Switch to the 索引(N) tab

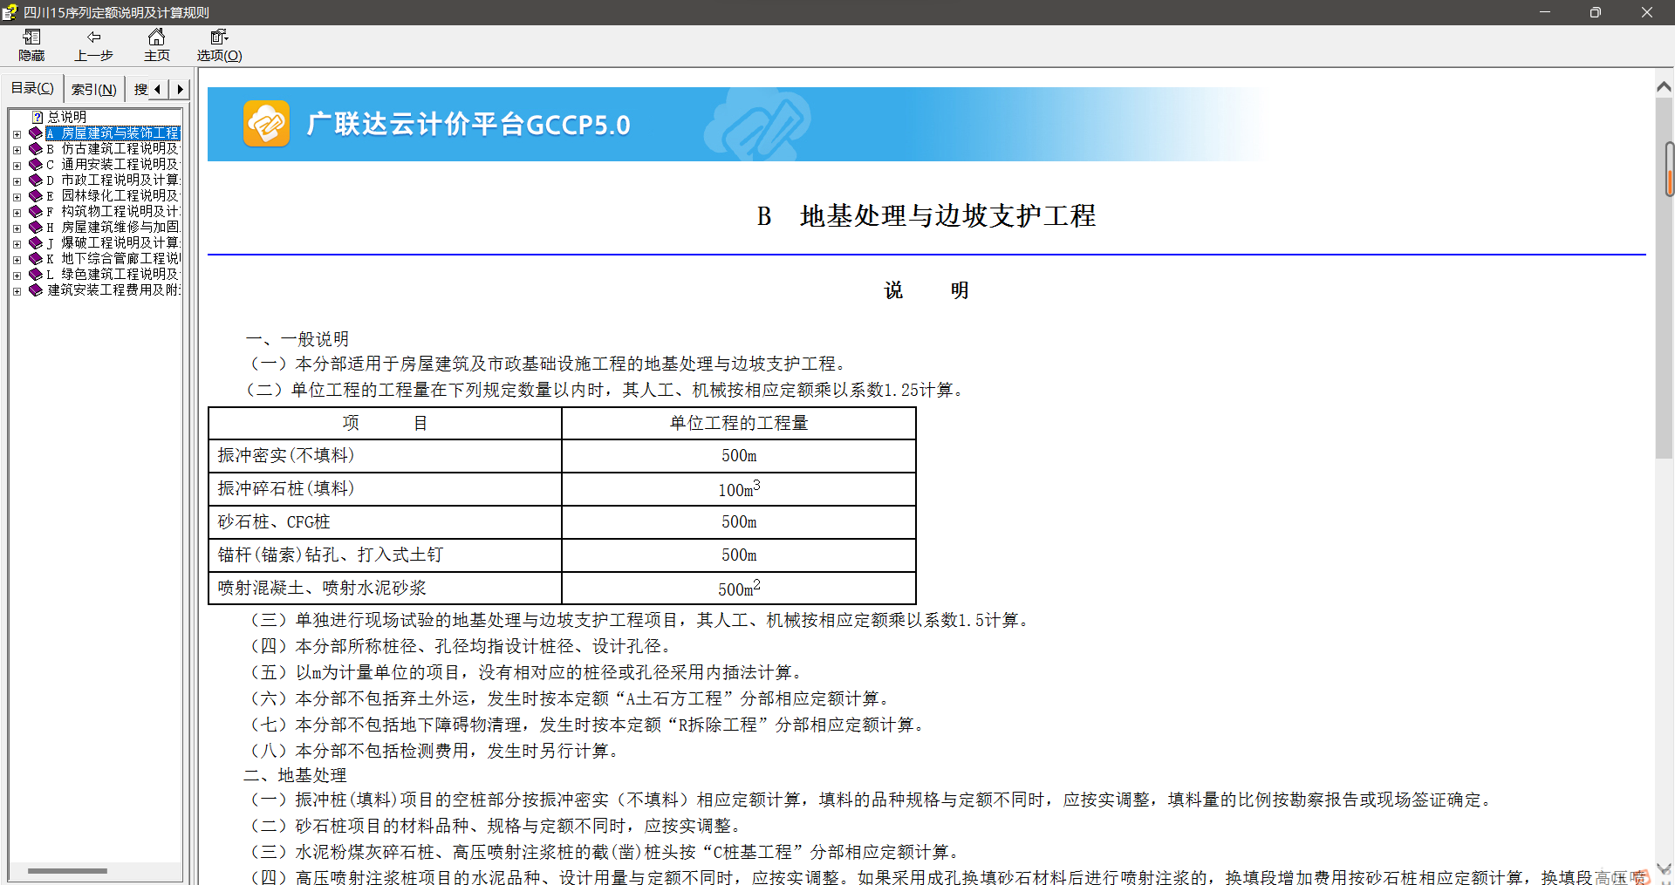point(94,89)
